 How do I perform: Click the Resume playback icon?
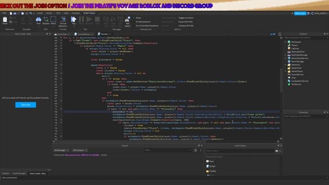89,20
